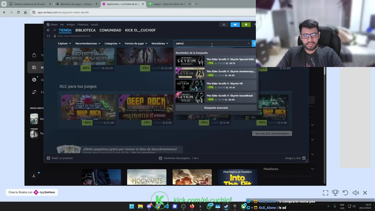Open Epic Games Launcher from taskbar
Screen dimensions: 375x211
click(x=235, y=206)
